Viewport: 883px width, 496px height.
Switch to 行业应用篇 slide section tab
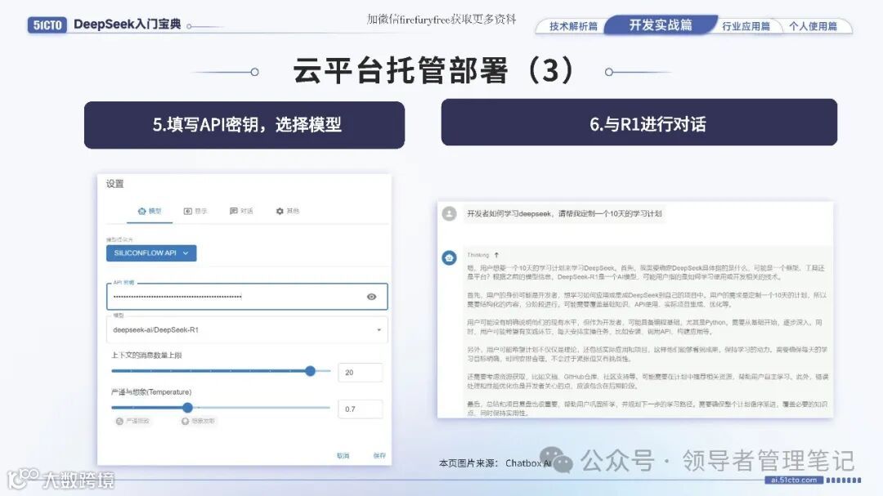(746, 26)
